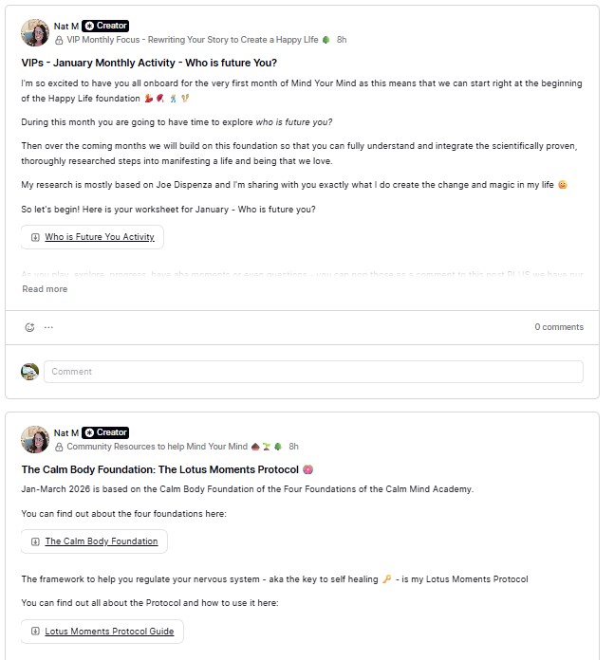The height and width of the screenshot is (660, 614).
Task: Click the Creator badge on the first post
Action: [x=105, y=26]
